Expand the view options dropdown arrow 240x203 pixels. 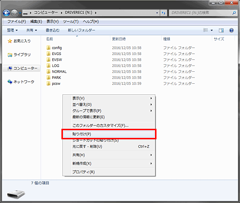point(212,30)
